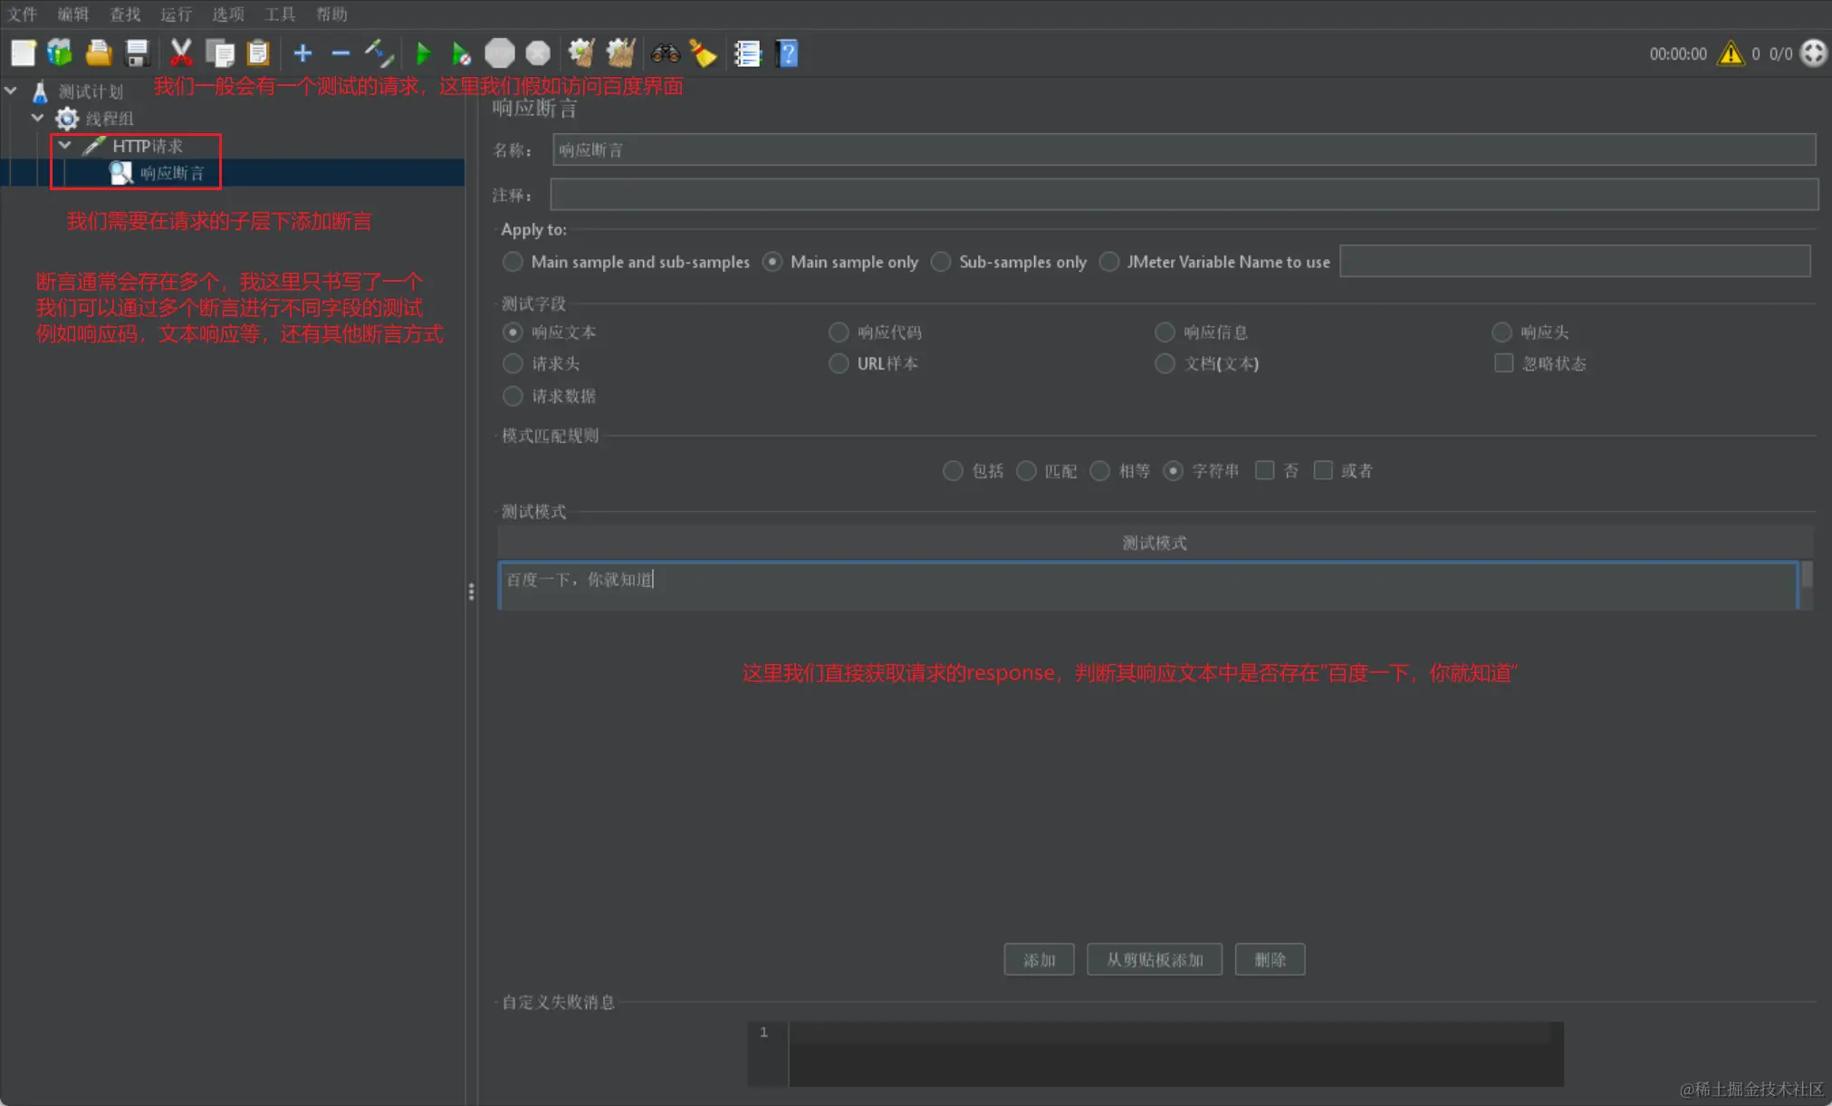
Task: Click the Cut scissors toolbar icon
Action: click(x=181, y=53)
